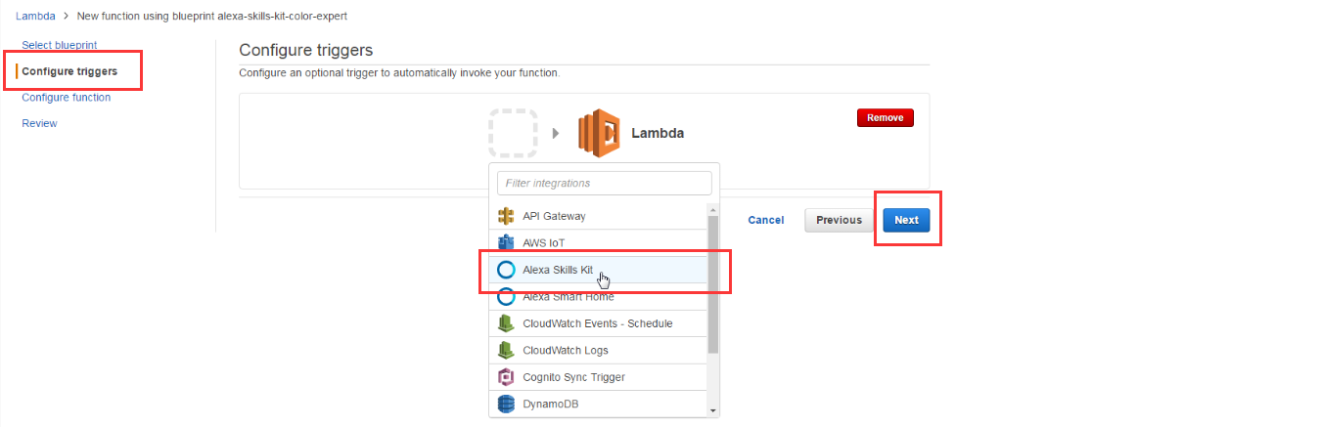Click the Previous button
1319x427 pixels.
(x=839, y=220)
